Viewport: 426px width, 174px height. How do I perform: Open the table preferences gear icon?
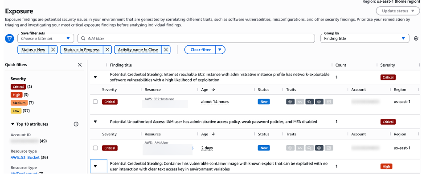coord(416,39)
